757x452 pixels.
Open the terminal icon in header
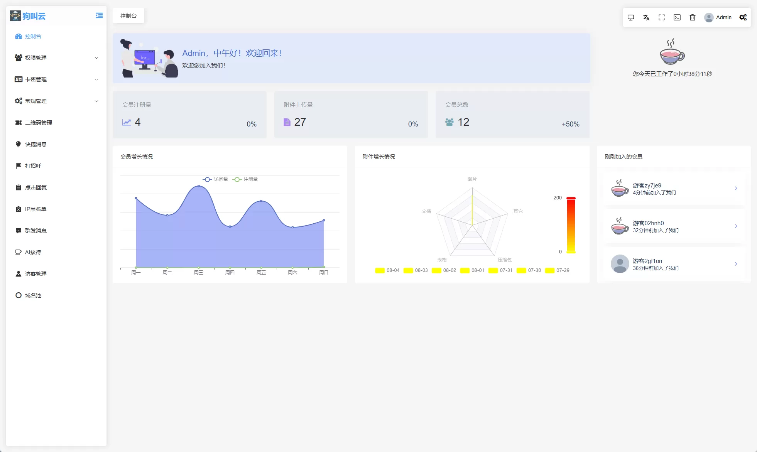(677, 17)
